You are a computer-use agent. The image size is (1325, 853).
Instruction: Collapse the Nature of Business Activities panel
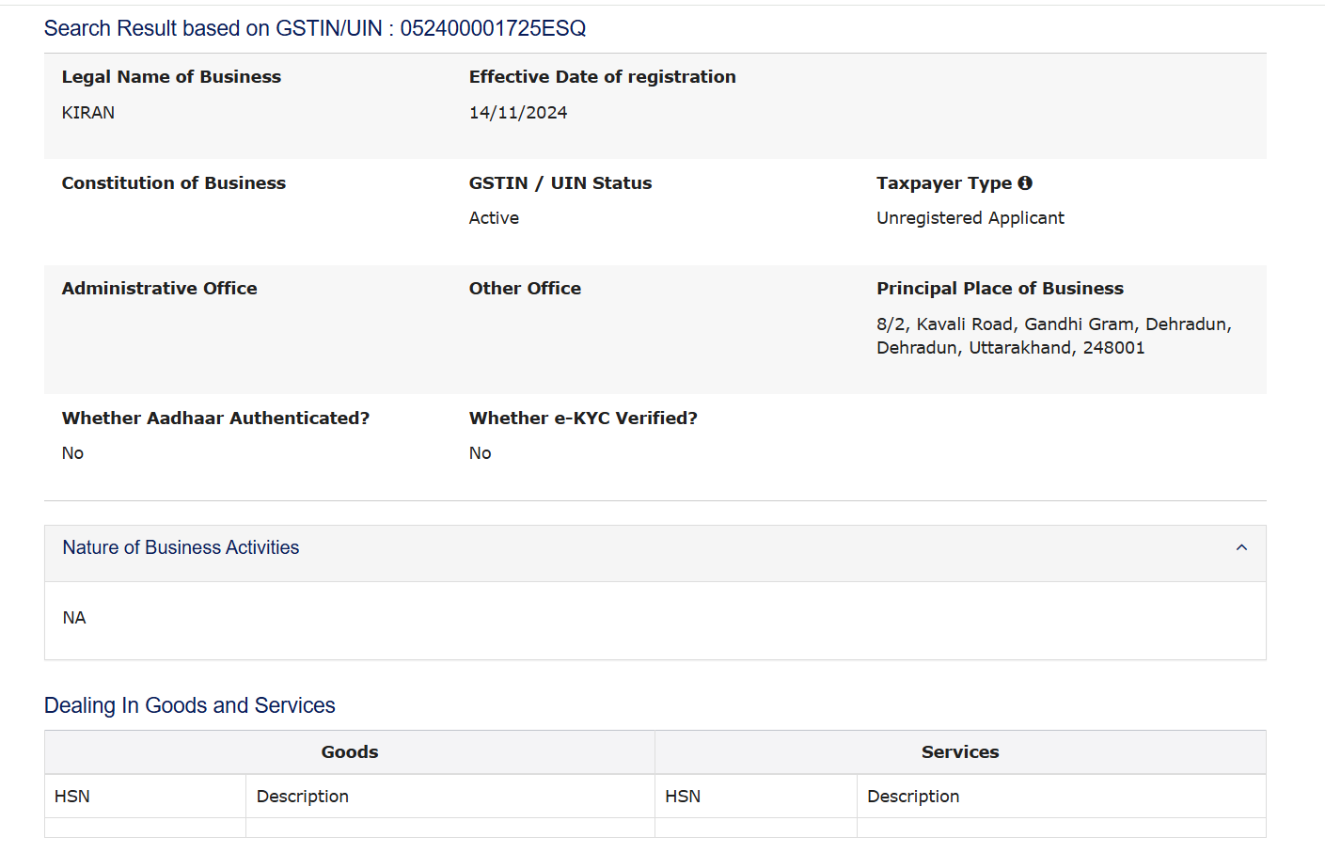coord(1241,547)
